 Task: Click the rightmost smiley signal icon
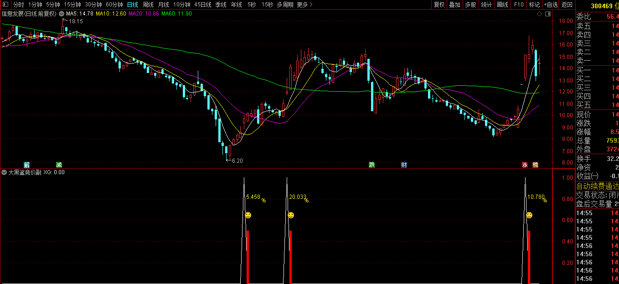[x=529, y=215]
